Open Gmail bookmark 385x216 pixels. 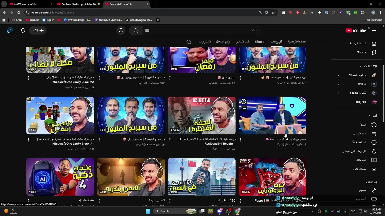coord(17,20)
